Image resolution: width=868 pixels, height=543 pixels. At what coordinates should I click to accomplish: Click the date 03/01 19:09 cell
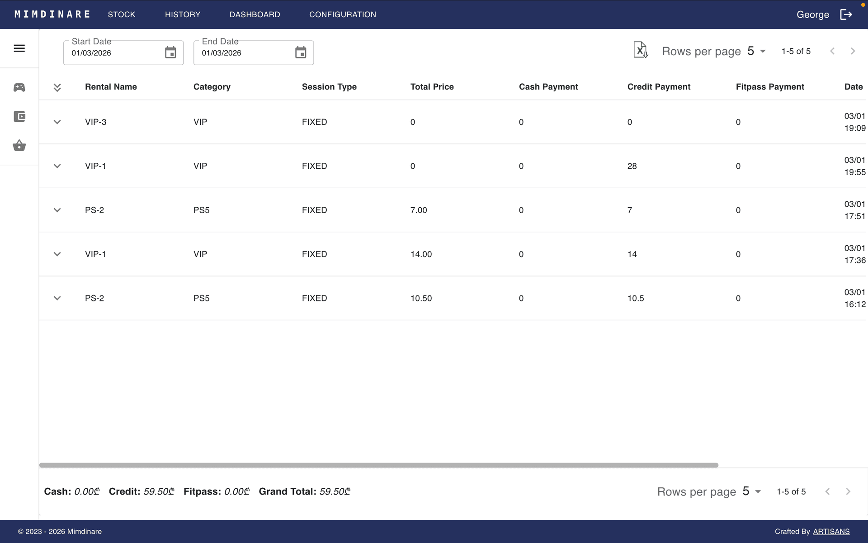[x=855, y=122]
